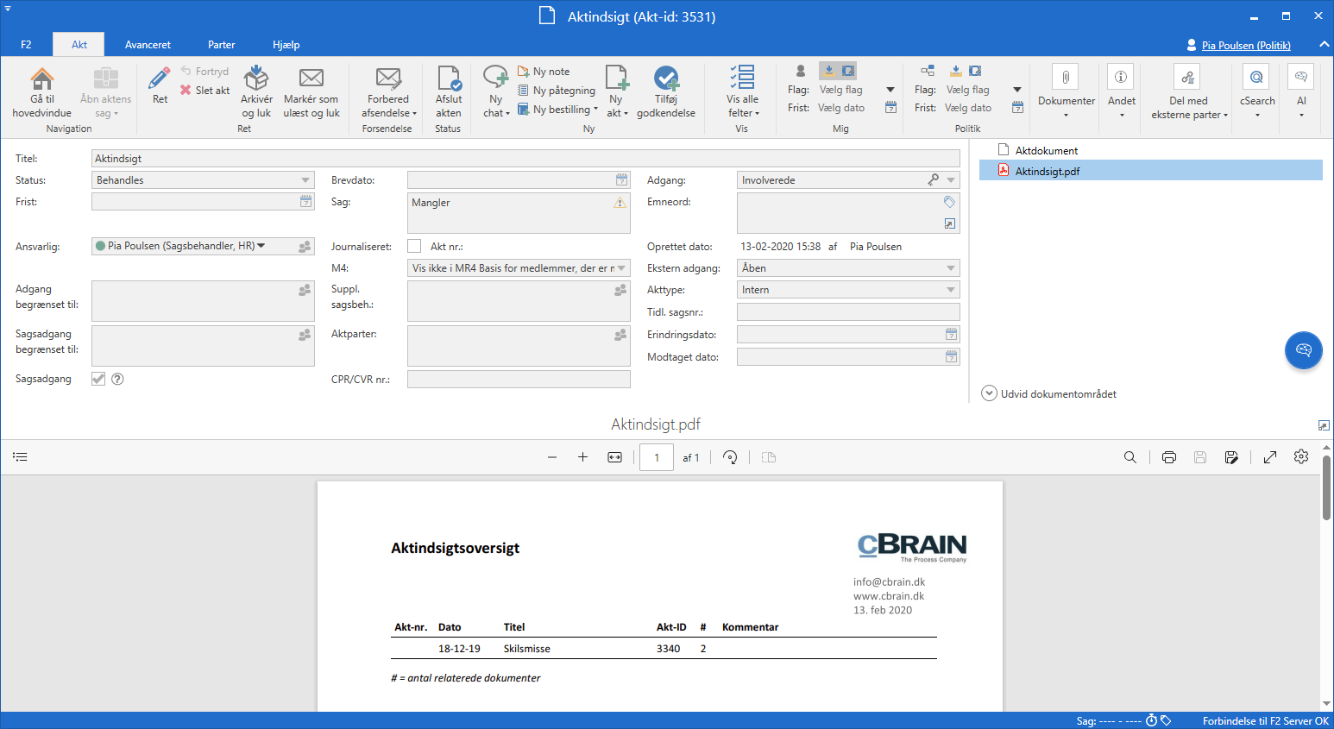
Task: Click the PDF print icon
Action: 1169,457
